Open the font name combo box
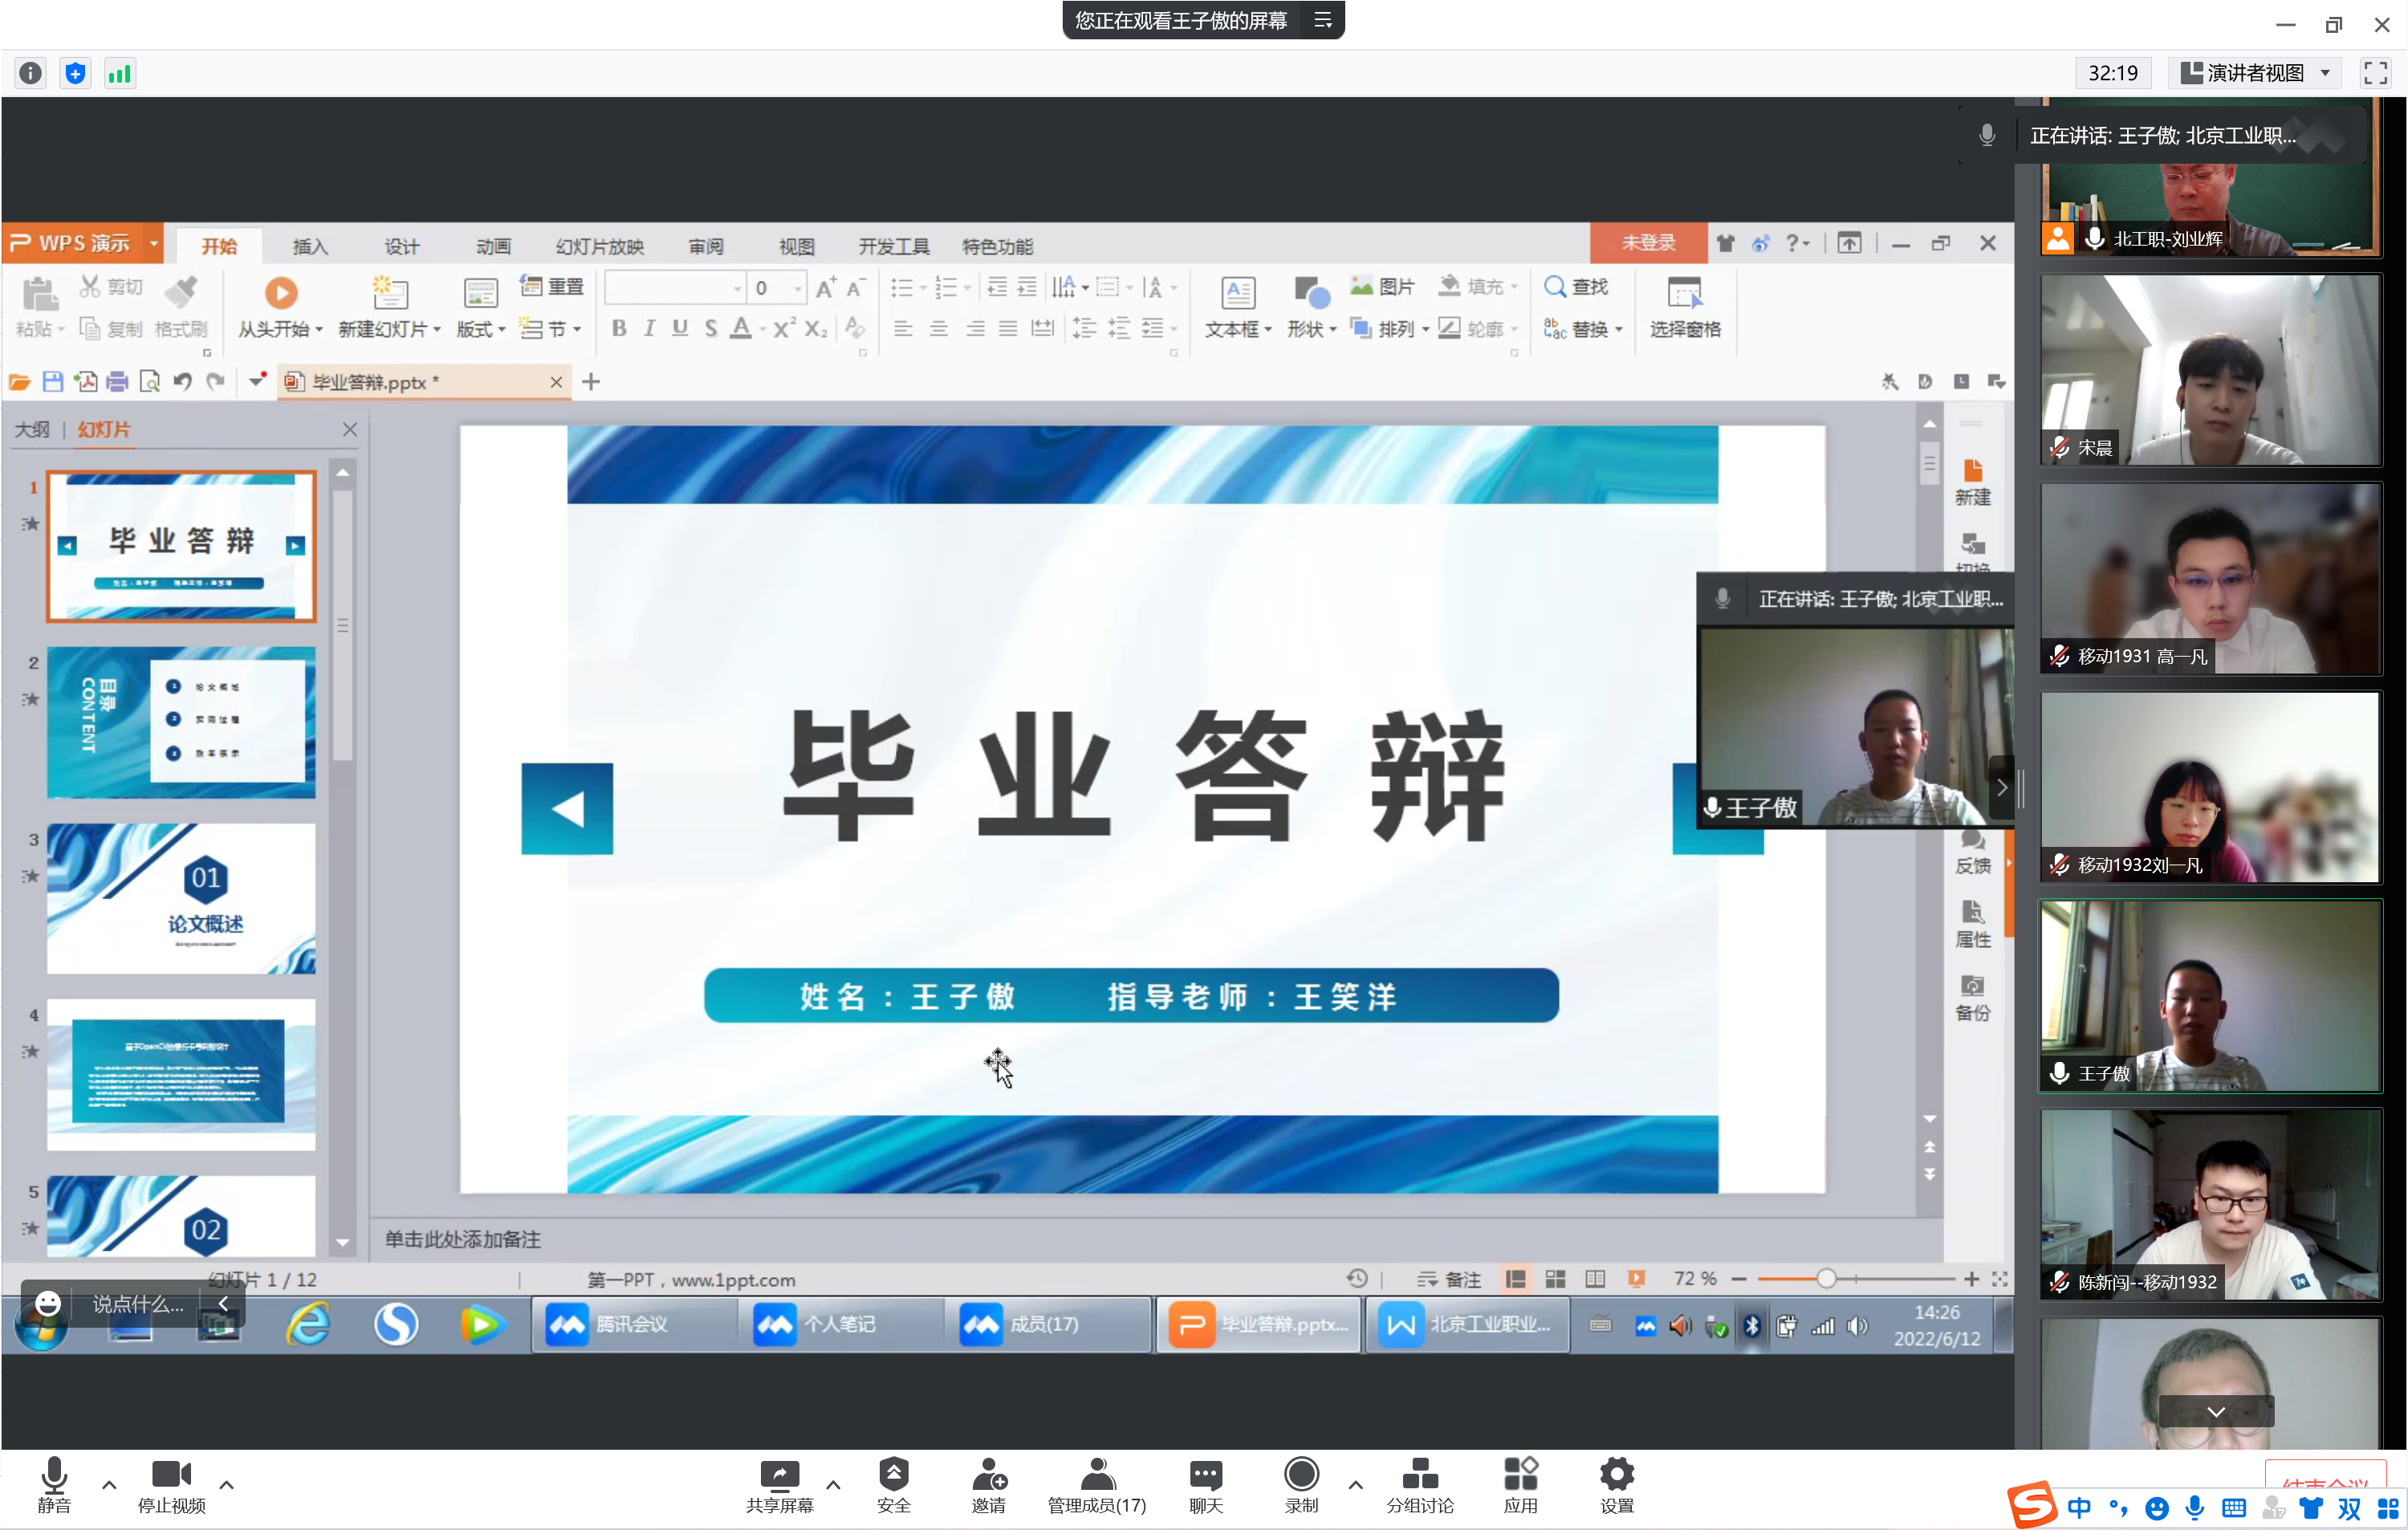 pos(674,288)
